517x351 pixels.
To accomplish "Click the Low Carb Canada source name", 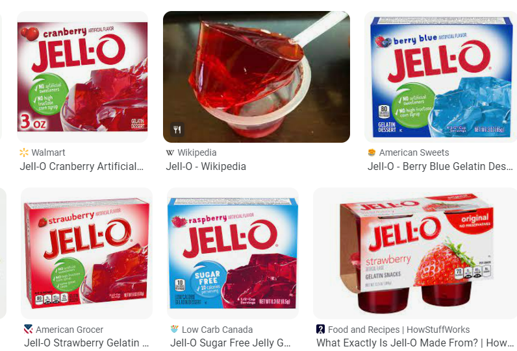I will pos(218,330).
